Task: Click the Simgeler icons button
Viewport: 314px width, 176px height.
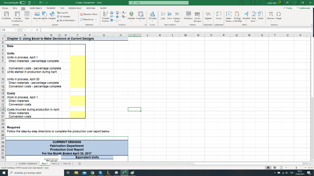Action: tap(52, 16)
